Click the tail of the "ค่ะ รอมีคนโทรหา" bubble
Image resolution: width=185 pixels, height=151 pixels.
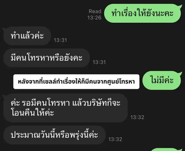5,96
